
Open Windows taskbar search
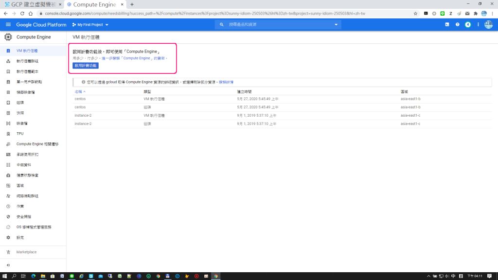pyautogui.click(x=14, y=276)
